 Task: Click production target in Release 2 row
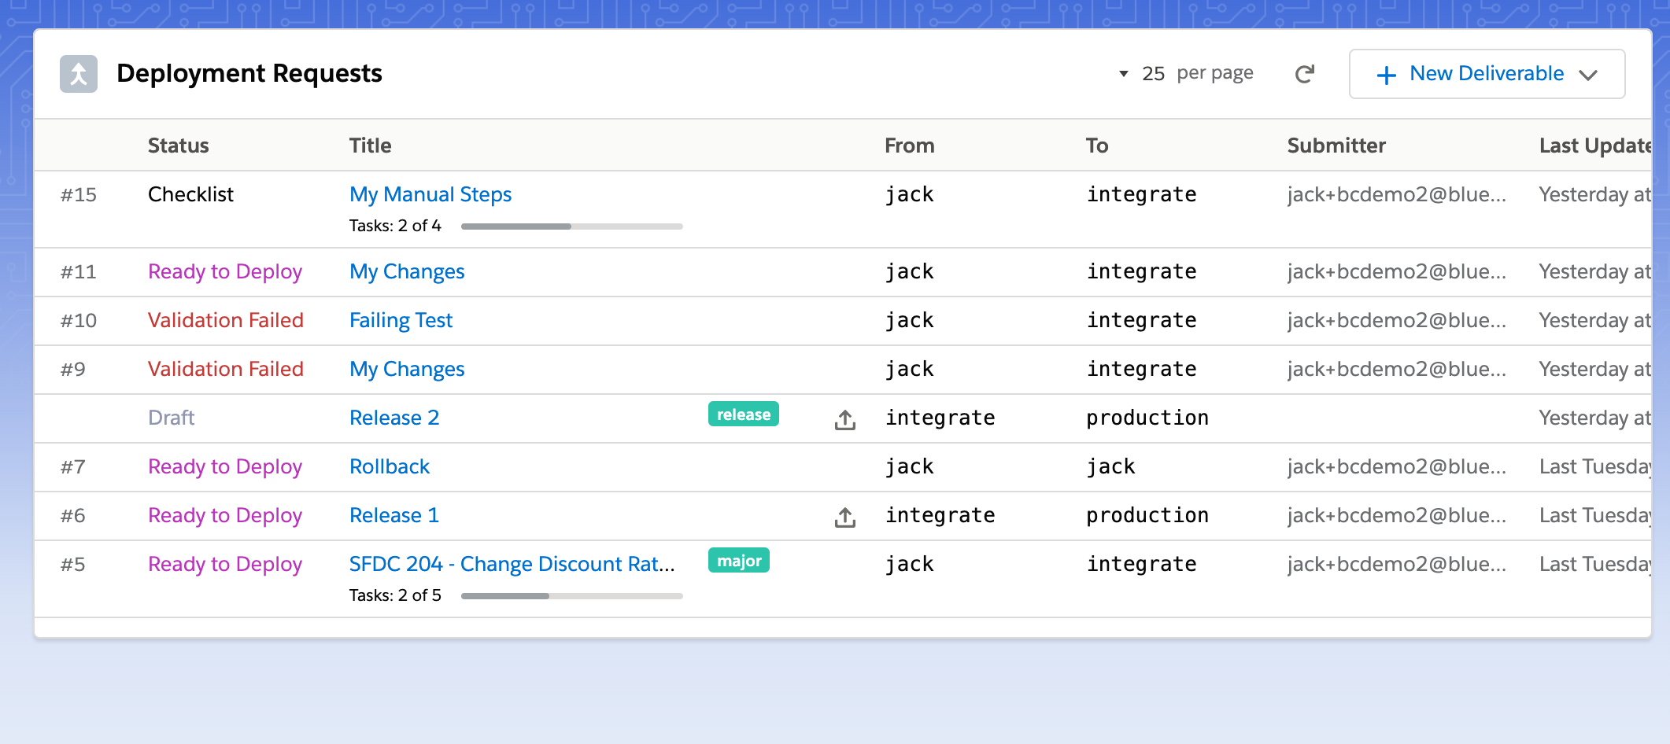coord(1147,418)
